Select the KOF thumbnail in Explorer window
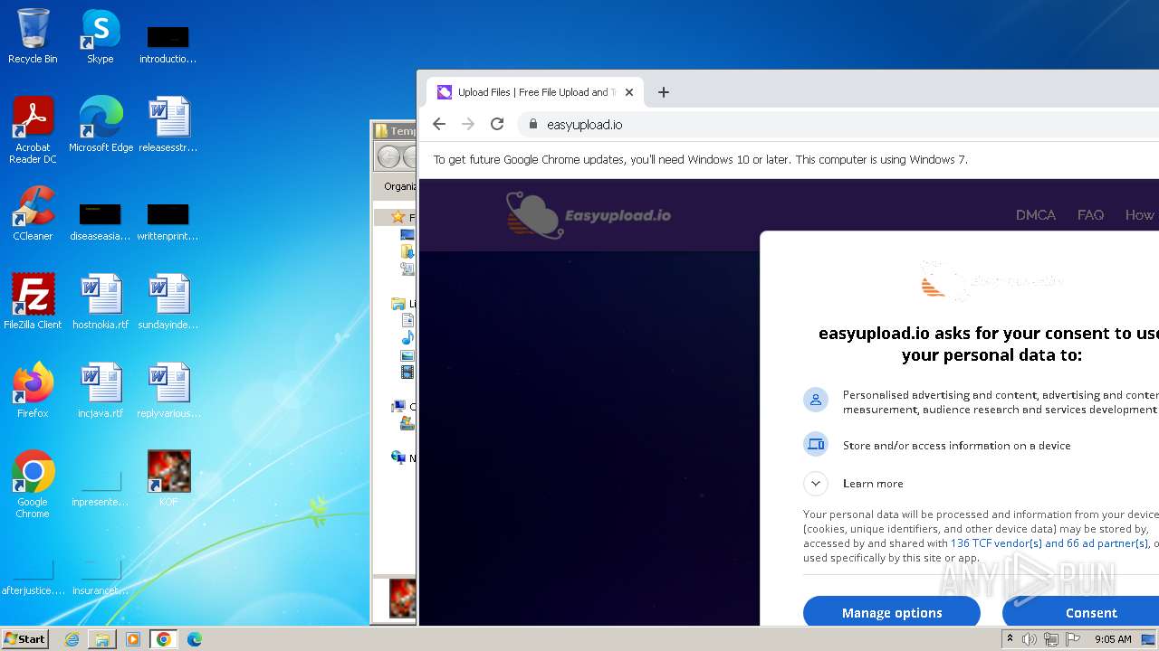 (403, 599)
